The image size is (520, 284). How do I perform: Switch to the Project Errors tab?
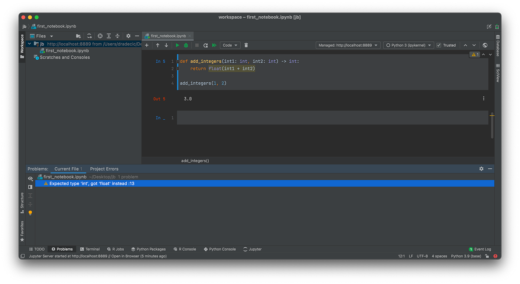pos(104,169)
